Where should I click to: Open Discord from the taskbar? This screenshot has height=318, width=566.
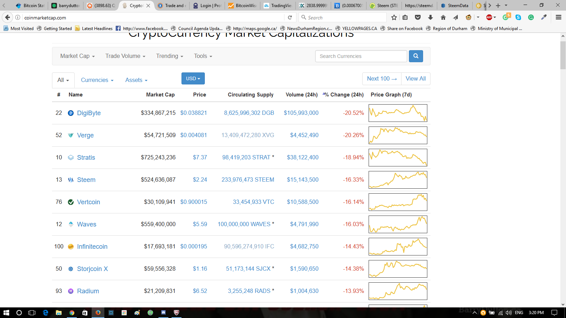pos(163,313)
